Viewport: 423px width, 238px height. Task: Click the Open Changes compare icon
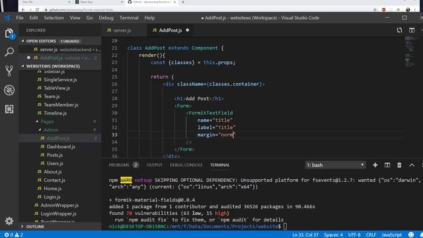point(399,30)
